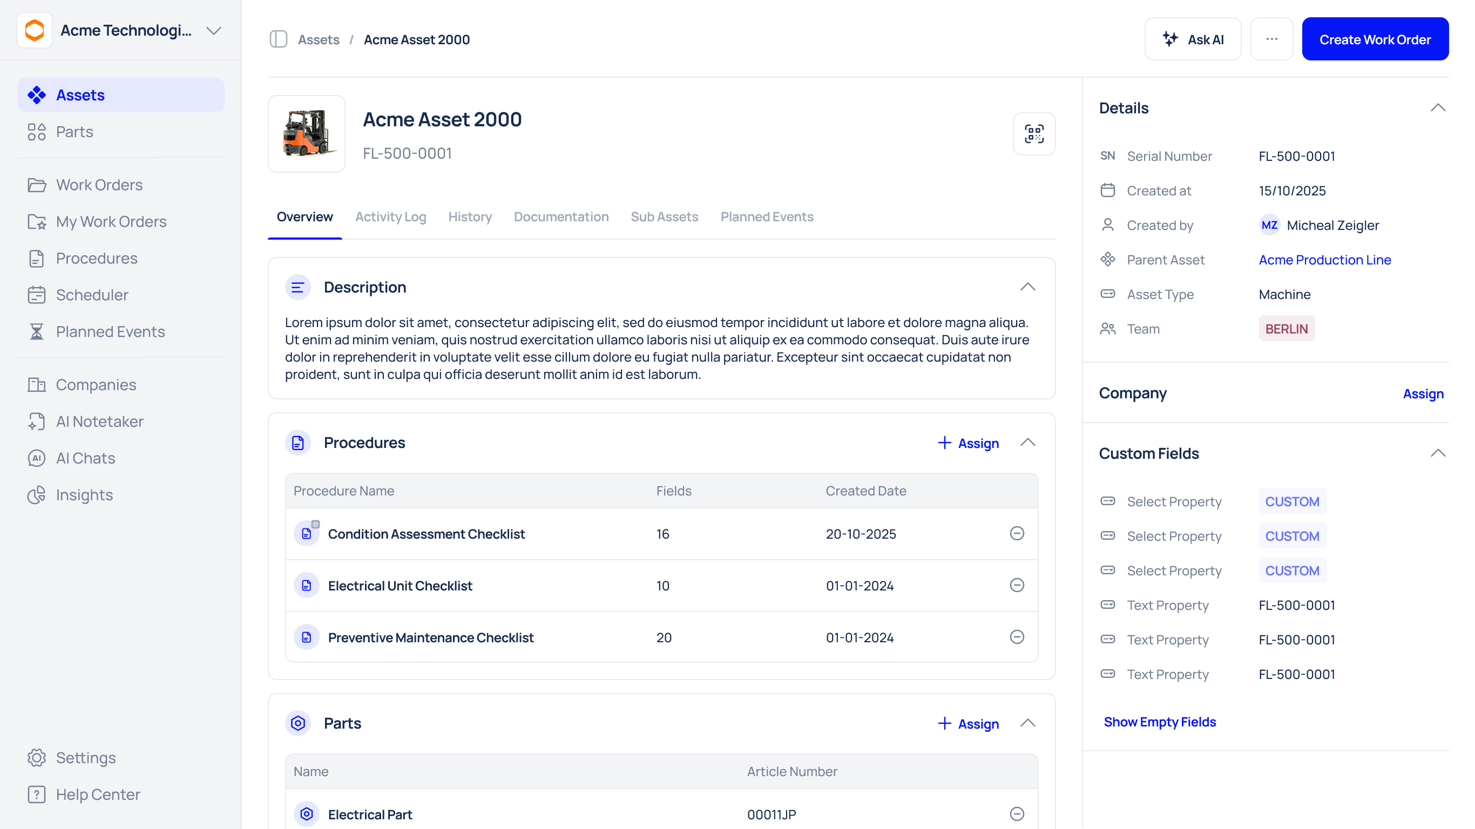Click the forklift asset thumbnail
1475x829 pixels.
pyautogui.click(x=306, y=134)
